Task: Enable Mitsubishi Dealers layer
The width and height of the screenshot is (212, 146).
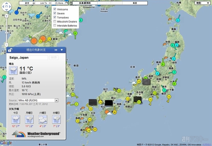Action: pos(55,21)
